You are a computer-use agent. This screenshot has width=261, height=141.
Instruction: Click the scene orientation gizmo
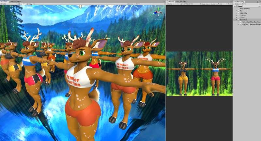[158, 12]
